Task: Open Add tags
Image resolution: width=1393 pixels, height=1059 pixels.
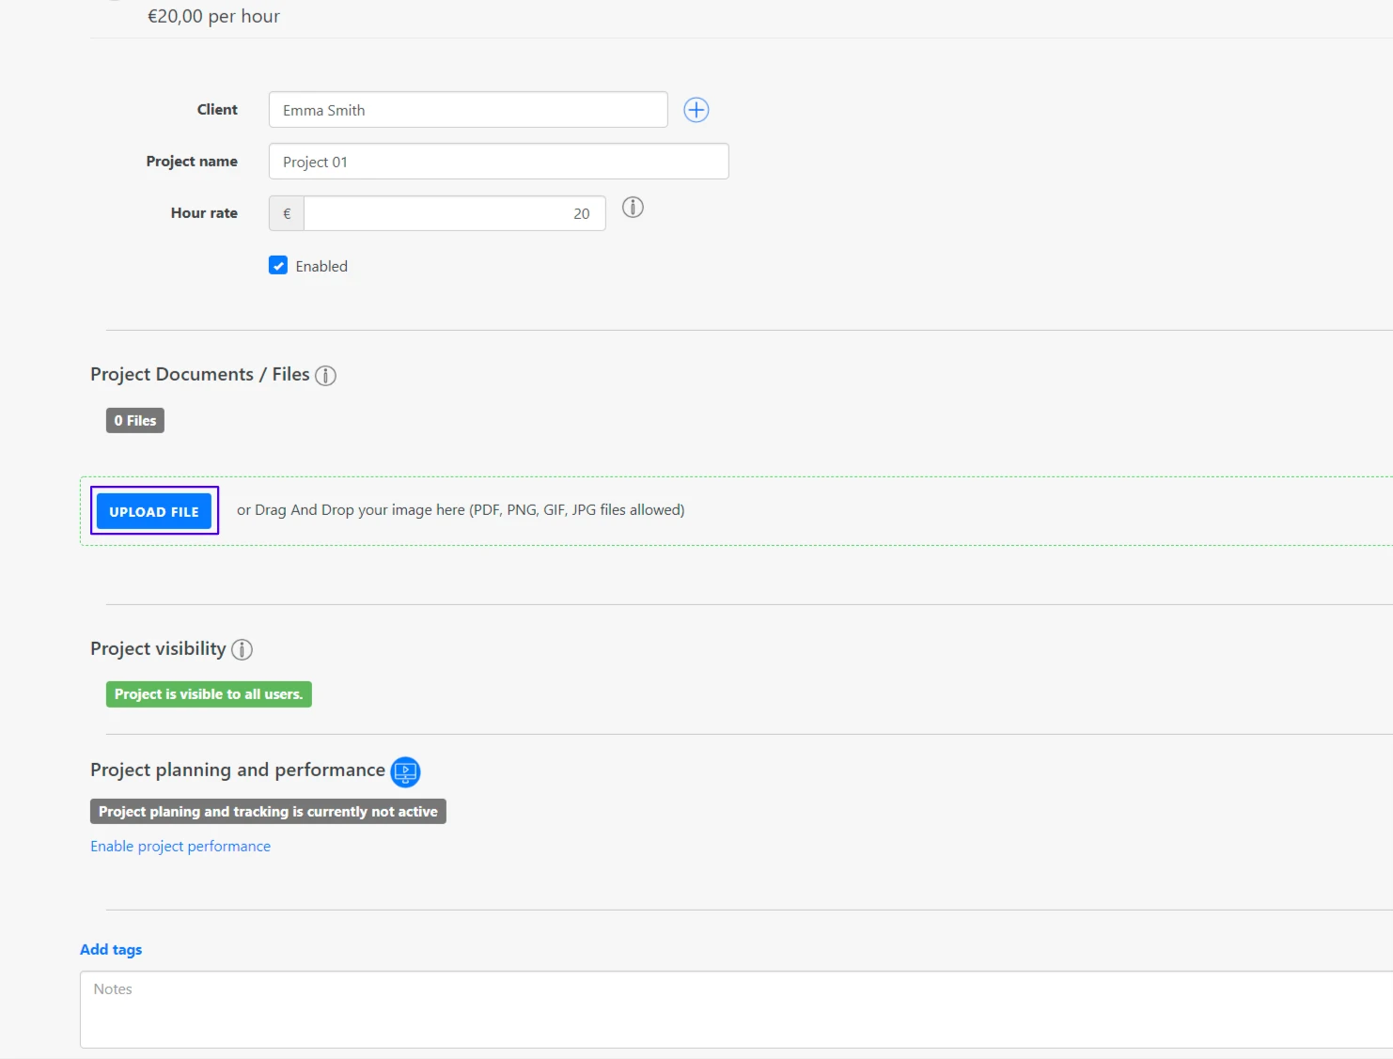Action: click(110, 949)
